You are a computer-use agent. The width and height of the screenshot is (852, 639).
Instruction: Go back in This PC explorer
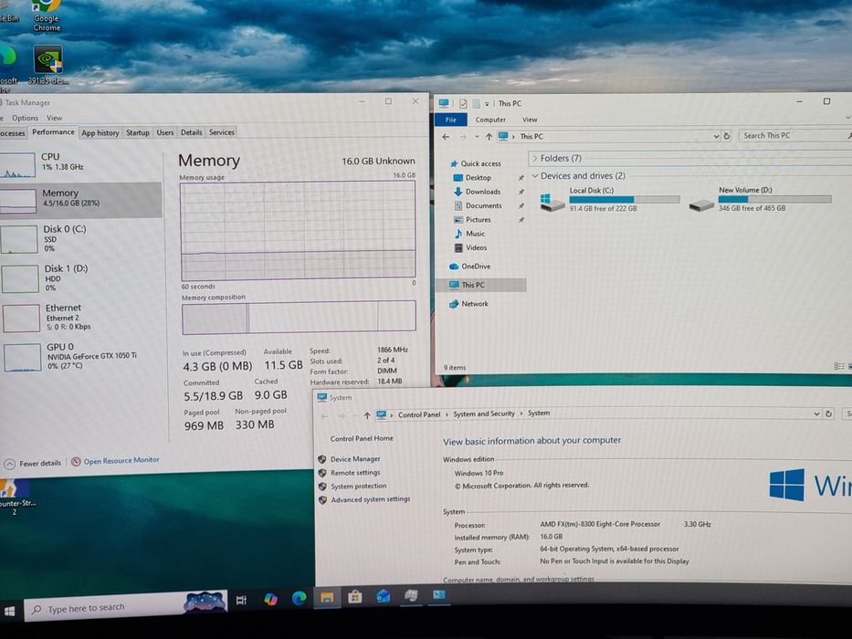pos(447,137)
